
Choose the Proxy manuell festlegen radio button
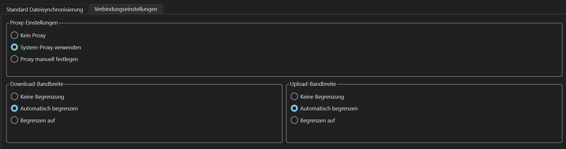tap(14, 59)
